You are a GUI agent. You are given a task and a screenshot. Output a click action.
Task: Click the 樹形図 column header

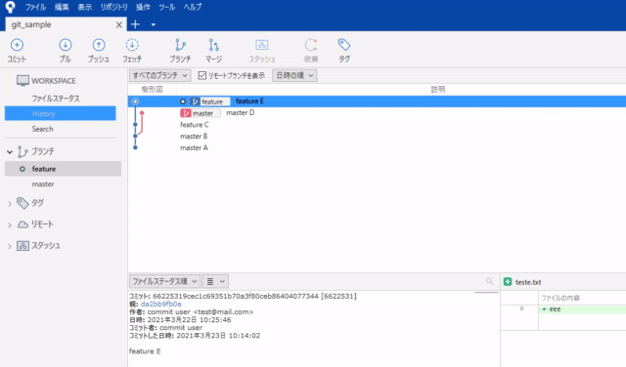click(153, 89)
